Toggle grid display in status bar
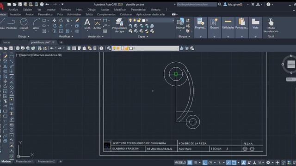The width and height of the screenshot is (296, 166). 190,163
